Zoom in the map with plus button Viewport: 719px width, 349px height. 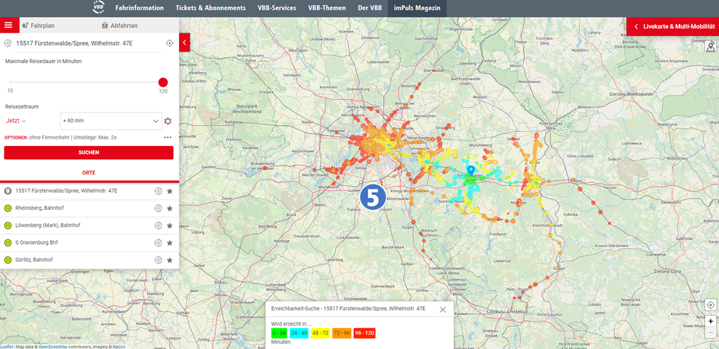710,321
